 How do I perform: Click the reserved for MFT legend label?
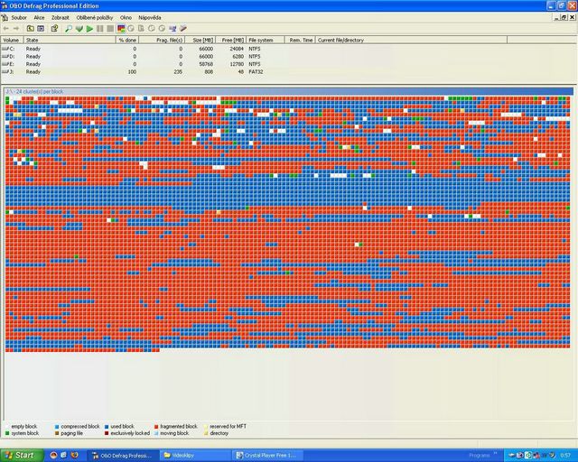228,426
